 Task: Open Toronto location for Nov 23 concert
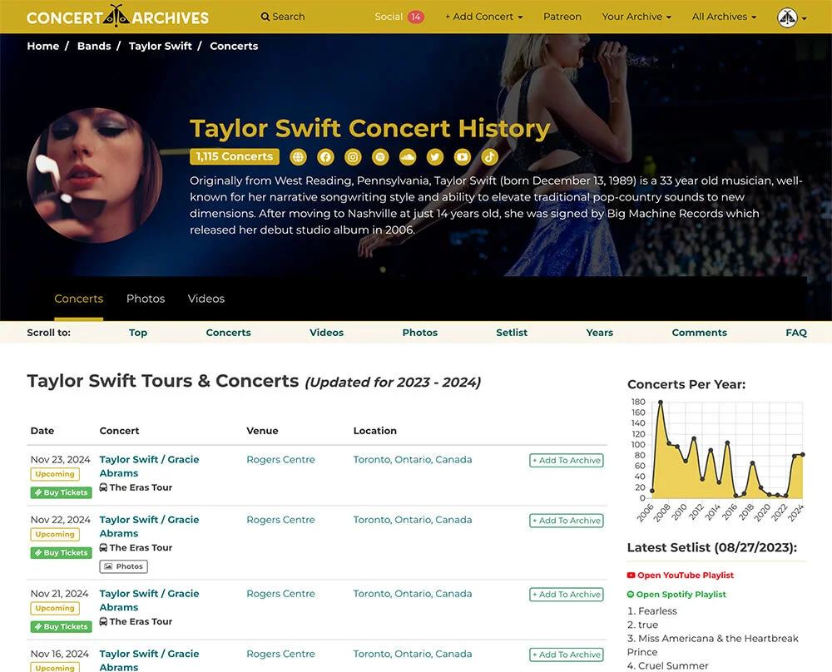[413, 459]
